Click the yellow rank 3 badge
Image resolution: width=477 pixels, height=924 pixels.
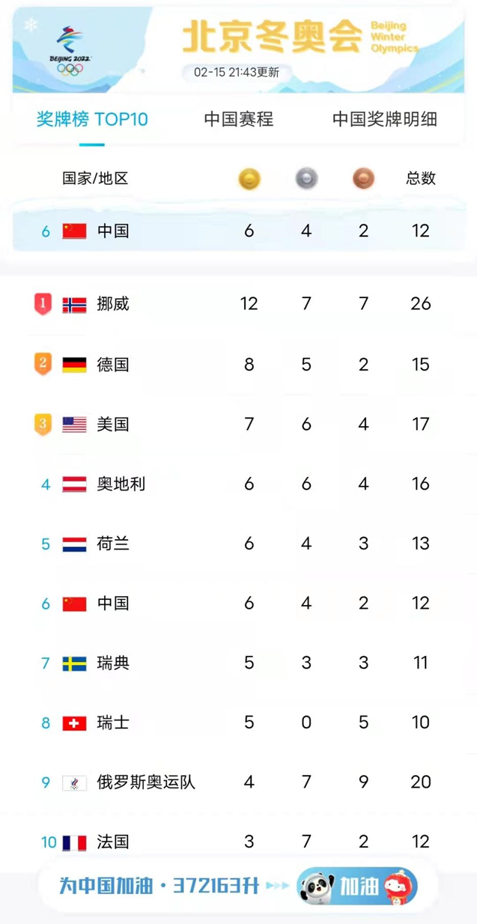click(x=43, y=425)
